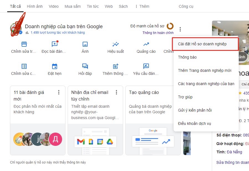
Task: Click the Đà Nẵng province link
Action: 234,152
